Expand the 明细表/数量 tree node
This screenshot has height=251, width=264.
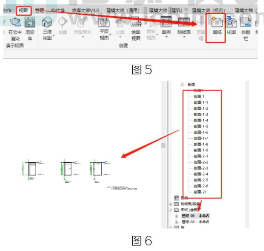point(171,204)
